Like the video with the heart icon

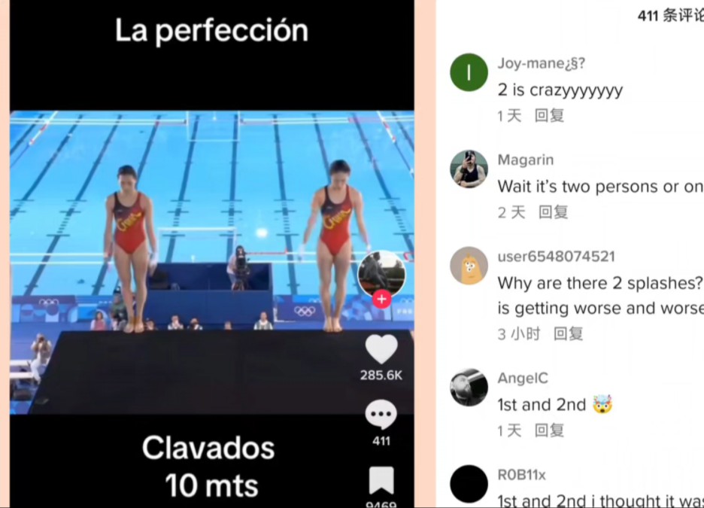[x=381, y=349]
